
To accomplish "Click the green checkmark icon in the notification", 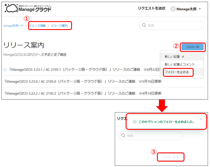I will point(135,122).
